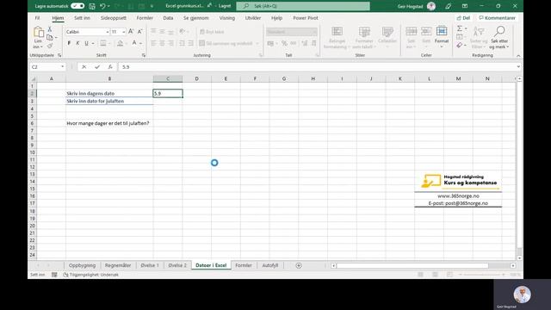Open the Autofyll sheet tab
551x310 pixels.
[269, 265]
